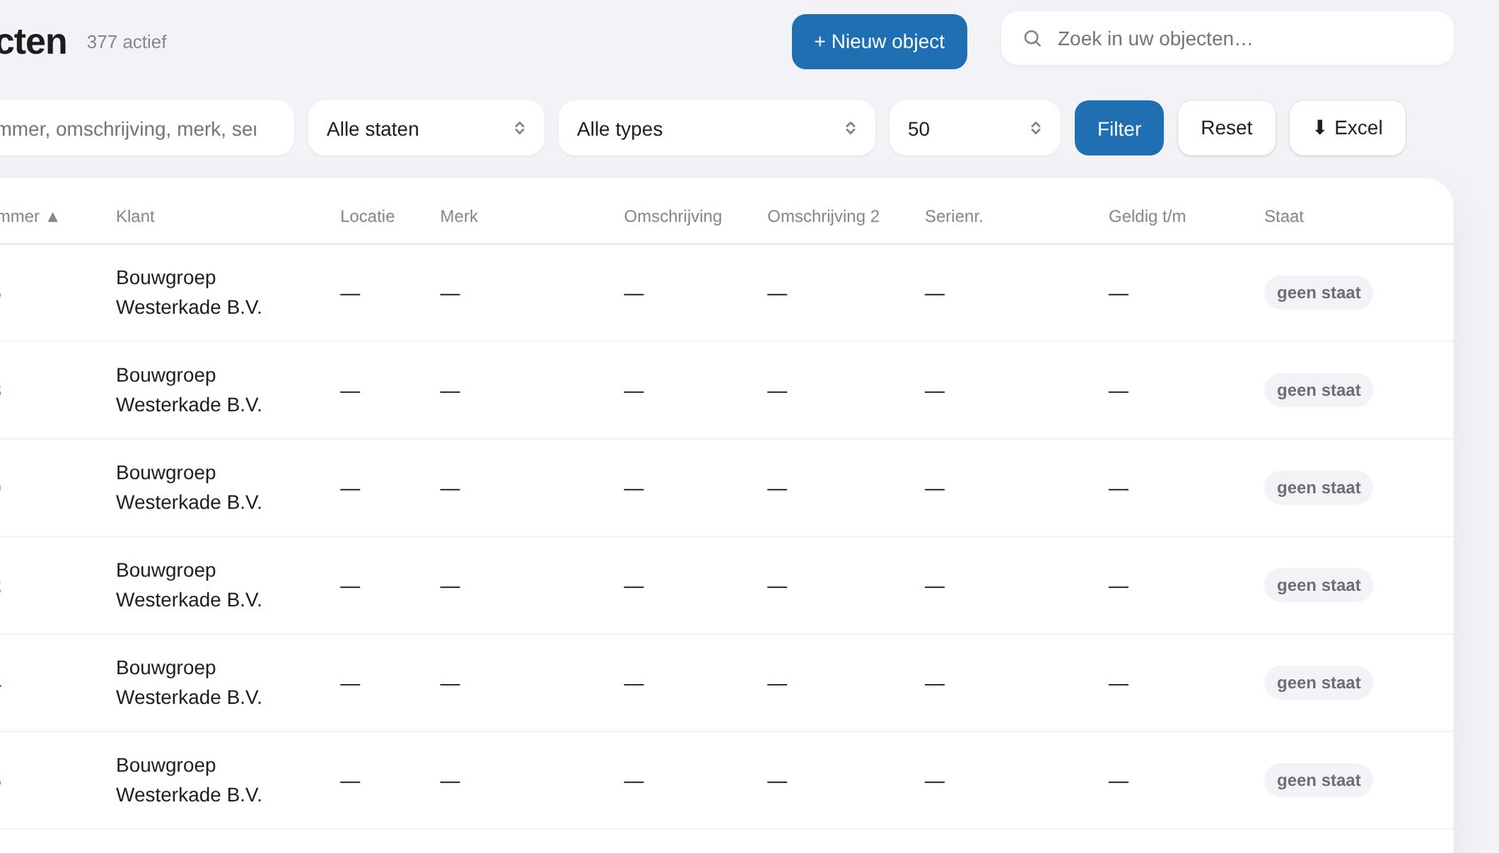The height and width of the screenshot is (853, 1499).
Task: Sort by the 'Serienr.' column header
Action: pyautogui.click(x=954, y=216)
